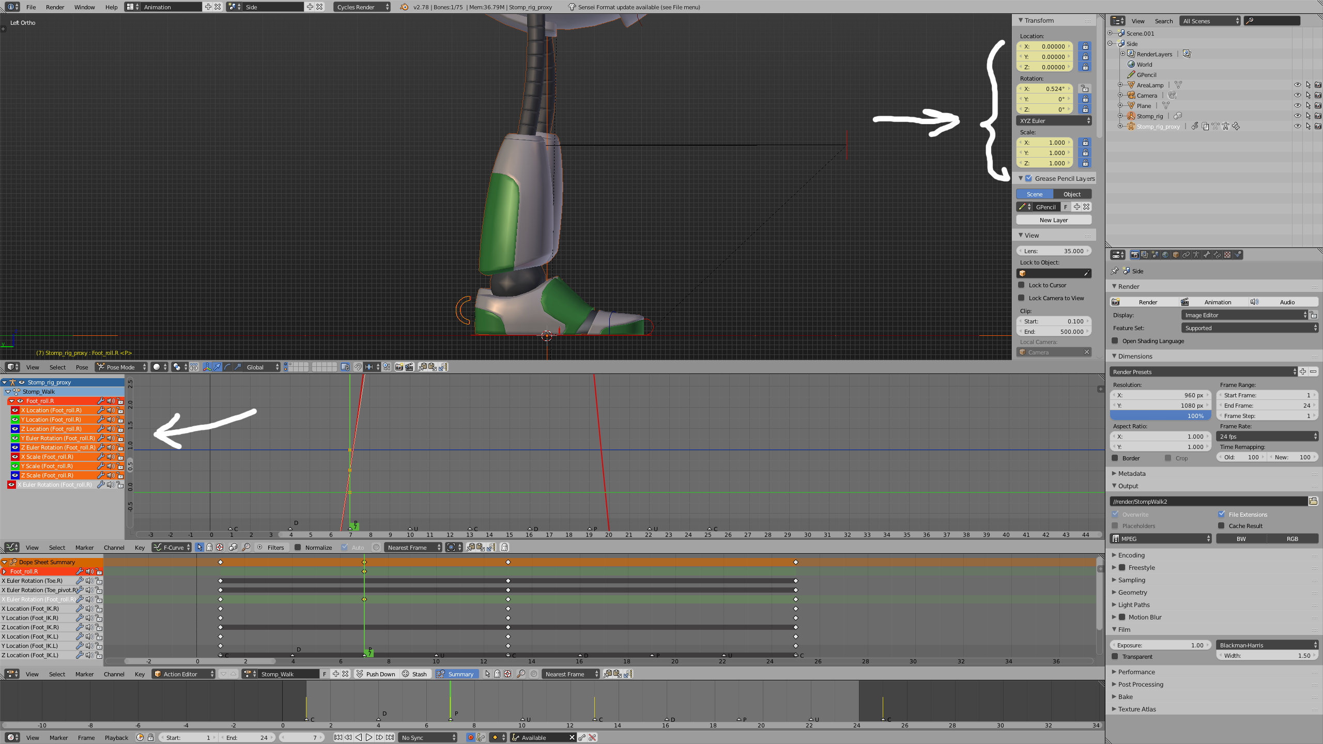
Task: Hide the AreaLamp using its eye toggle
Action: [x=1298, y=85]
